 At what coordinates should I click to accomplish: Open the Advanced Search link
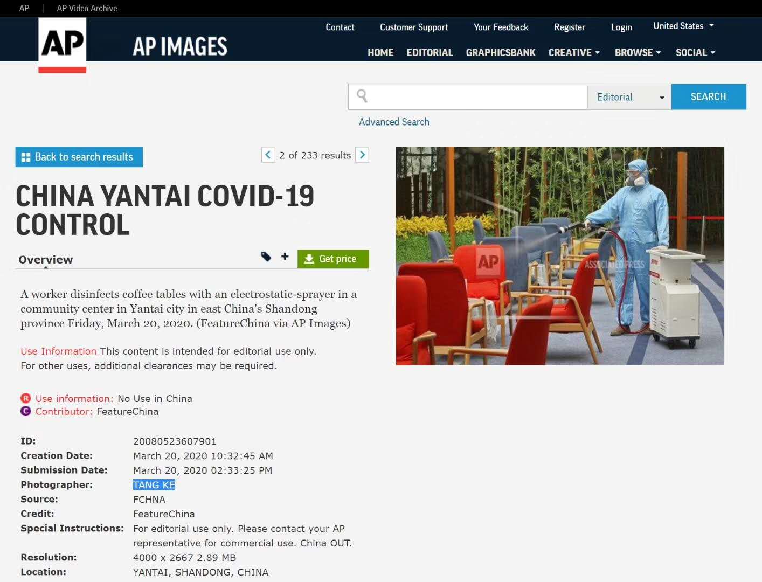[x=394, y=122]
